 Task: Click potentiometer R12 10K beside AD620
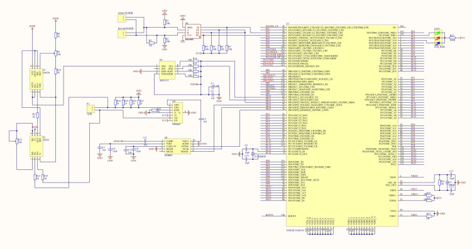(17, 141)
